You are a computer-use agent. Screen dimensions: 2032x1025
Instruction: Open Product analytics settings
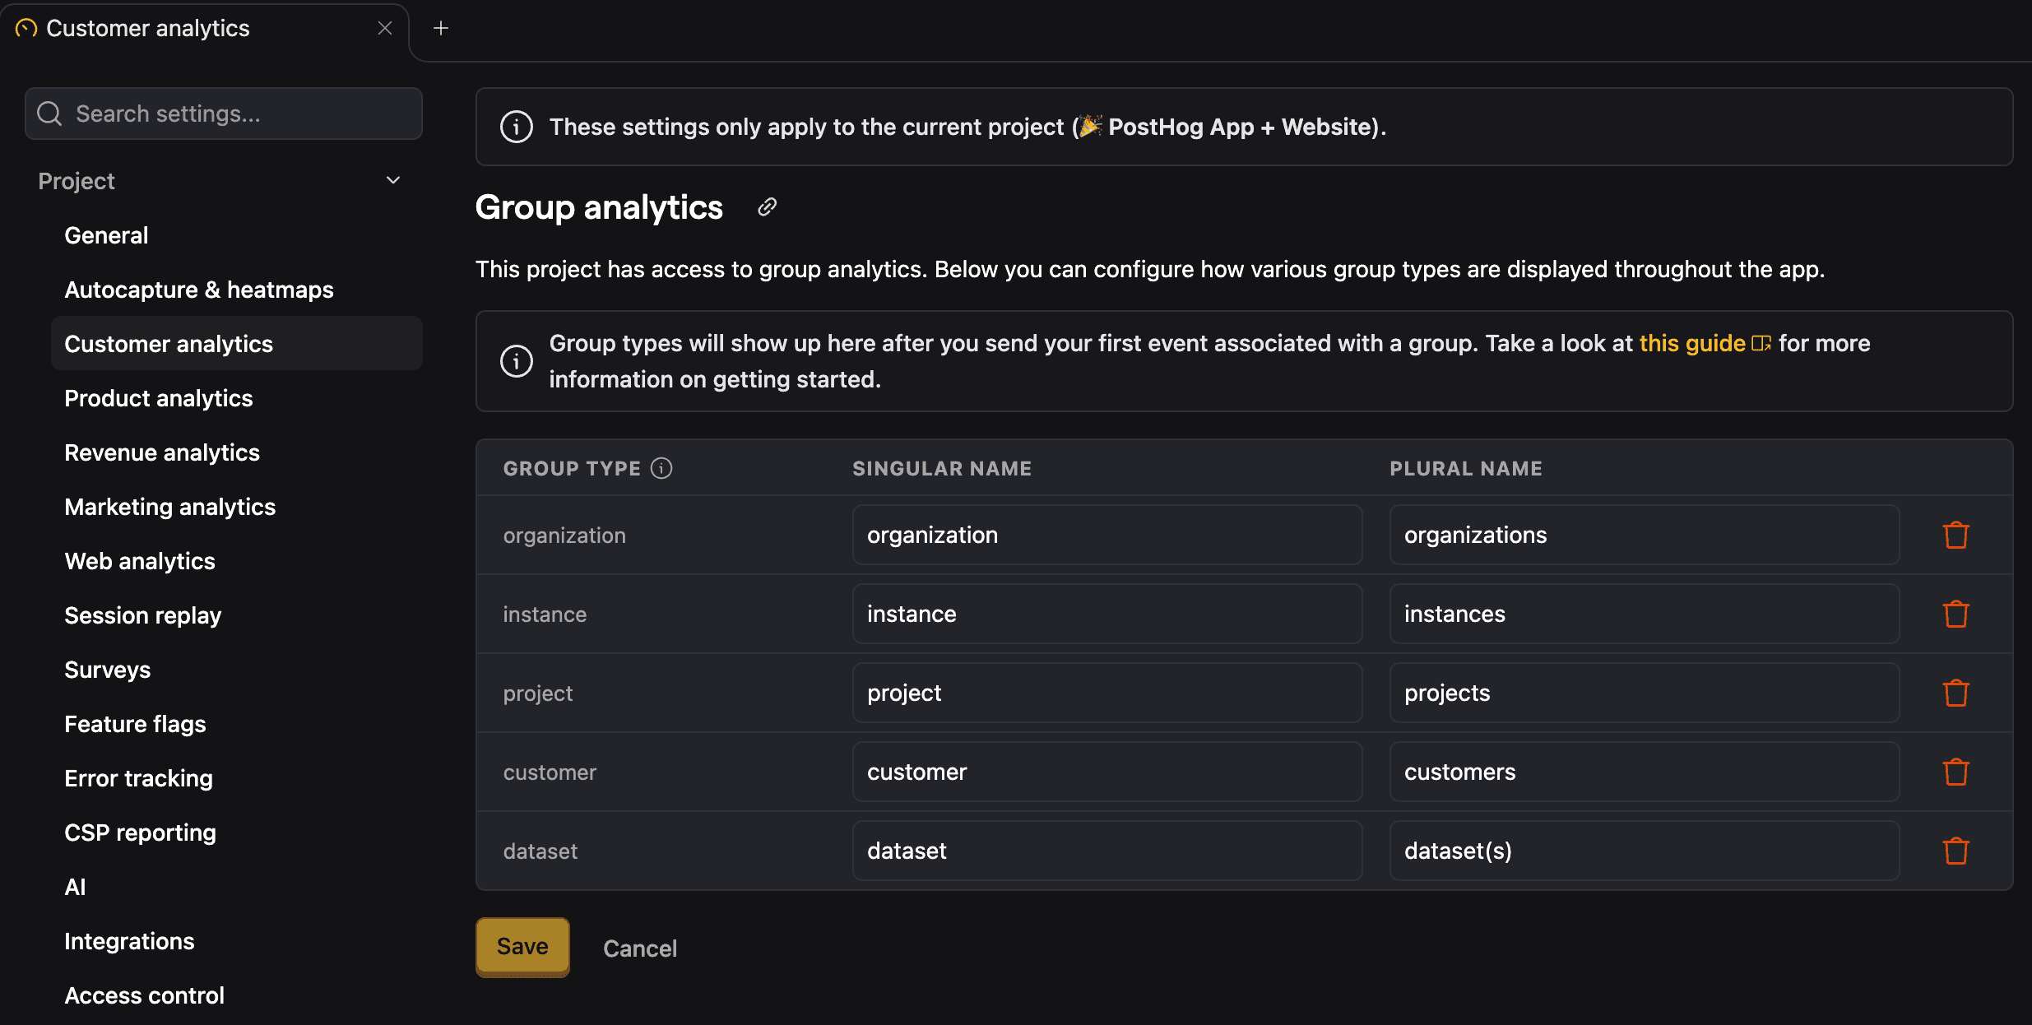(x=158, y=398)
